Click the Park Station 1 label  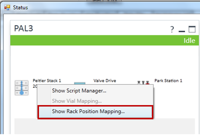click(x=168, y=81)
